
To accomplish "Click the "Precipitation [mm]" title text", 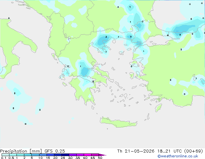I will (21, 151).
